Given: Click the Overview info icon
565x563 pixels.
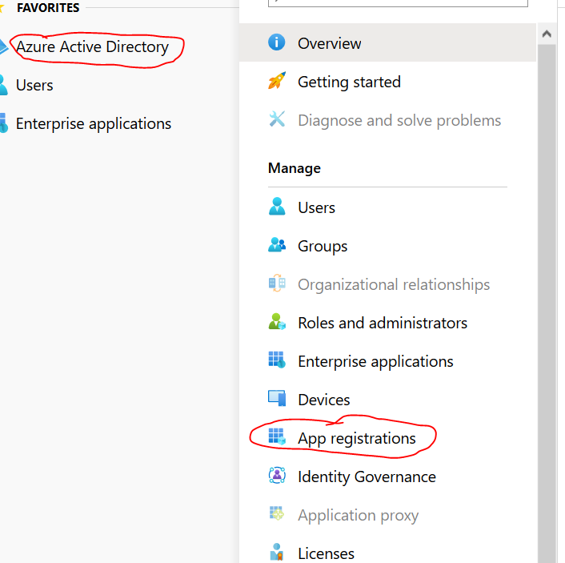Looking at the screenshot, I should click(x=277, y=42).
